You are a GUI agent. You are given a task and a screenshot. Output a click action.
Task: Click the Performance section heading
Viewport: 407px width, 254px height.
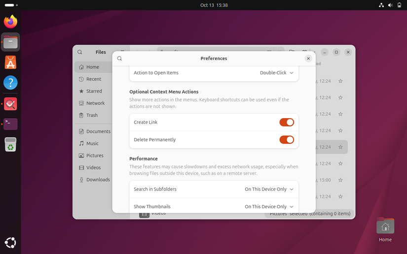pyautogui.click(x=143, y=159)
